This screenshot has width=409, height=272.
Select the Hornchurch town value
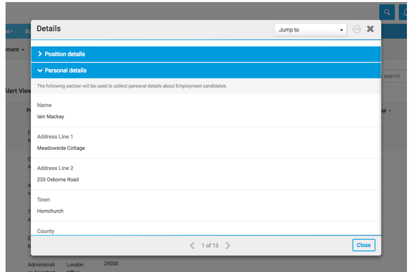tap(50, 211)
